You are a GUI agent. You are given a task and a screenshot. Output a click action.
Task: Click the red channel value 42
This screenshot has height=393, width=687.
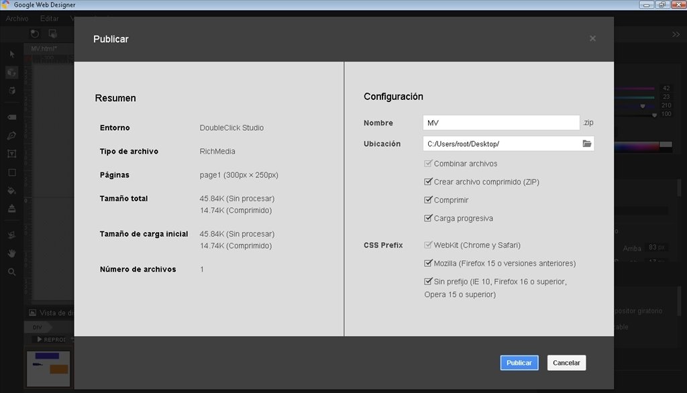pyautogui.click(x=666, y=88)
